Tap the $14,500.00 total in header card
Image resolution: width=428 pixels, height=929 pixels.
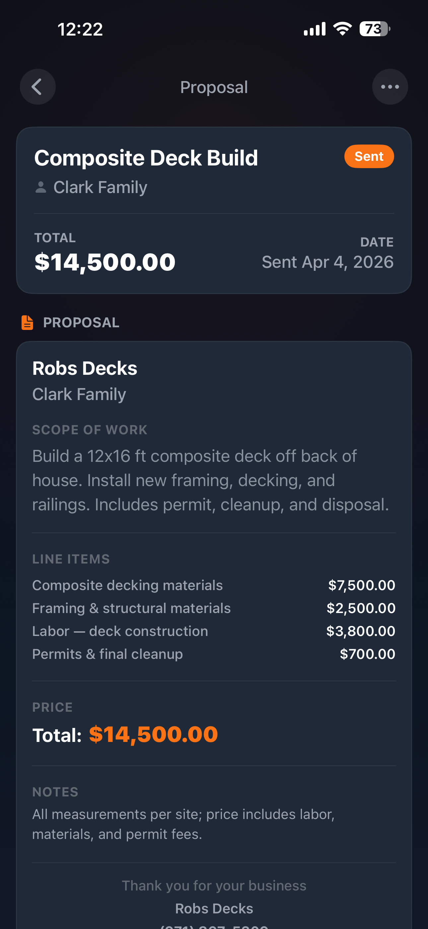[105, 262]
